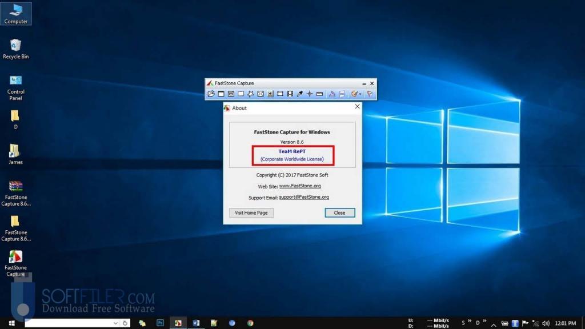Click Capture Full Screen icon
This screenshot has height=329, width=585.
click(261, 94)
